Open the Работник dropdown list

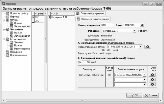pyautogui.click(x=134, y=31)
